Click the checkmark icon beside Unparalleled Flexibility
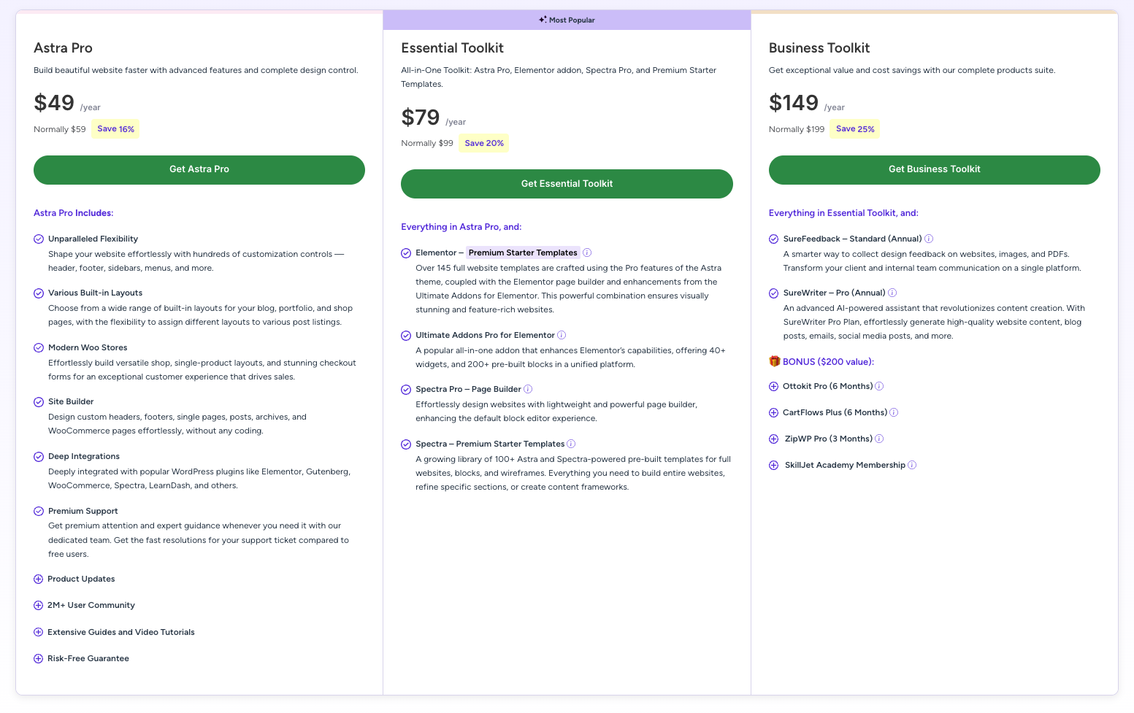1134x713 pixels. coord(39,239)
